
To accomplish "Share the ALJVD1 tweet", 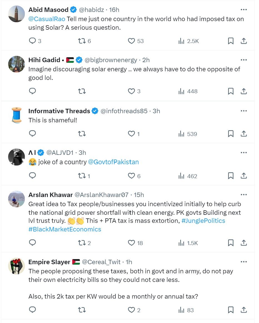I will 244,176.
